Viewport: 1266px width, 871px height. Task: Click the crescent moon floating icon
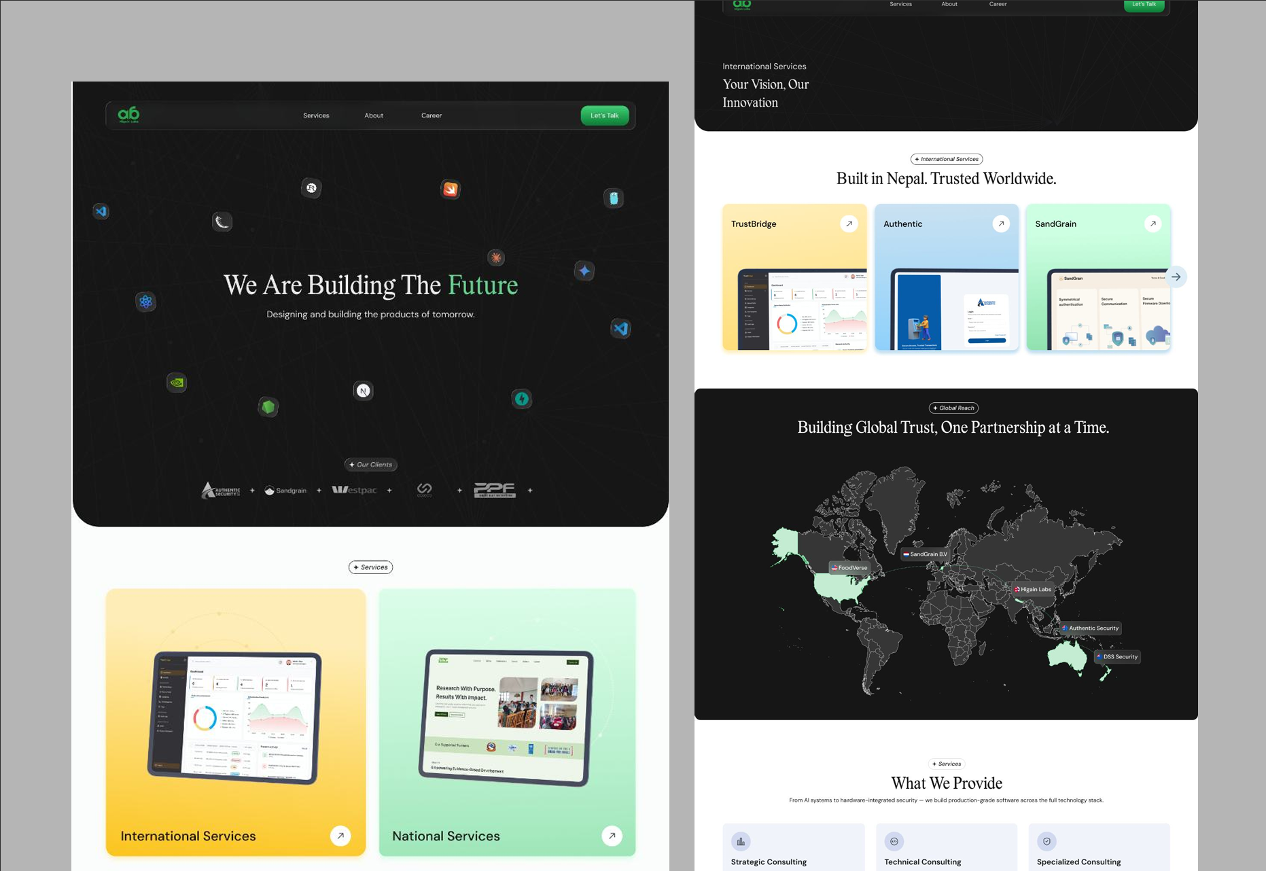click(x=222, y=221)
